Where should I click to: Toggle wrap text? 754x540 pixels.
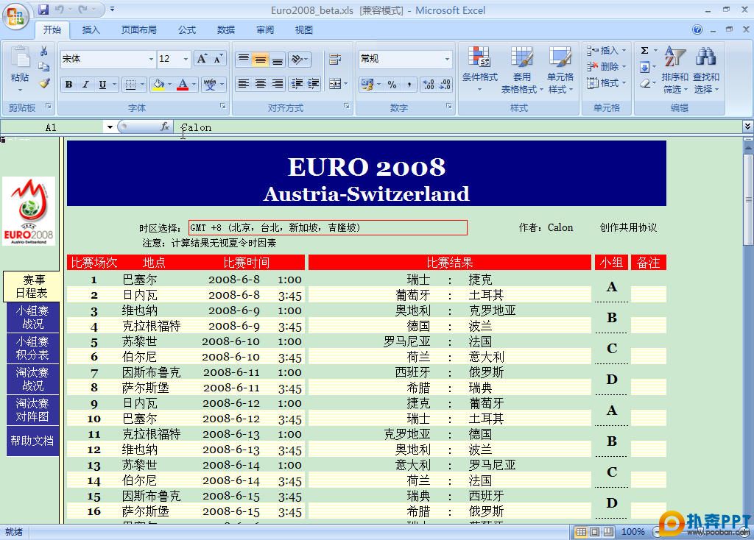point(334,59)
